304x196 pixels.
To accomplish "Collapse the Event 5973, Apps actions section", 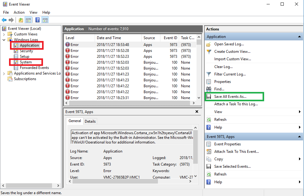I will (299, 137).
